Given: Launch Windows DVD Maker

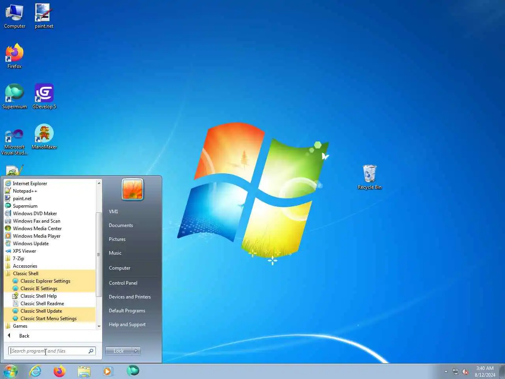Looking at the screenshot, I should pos(50,213).
